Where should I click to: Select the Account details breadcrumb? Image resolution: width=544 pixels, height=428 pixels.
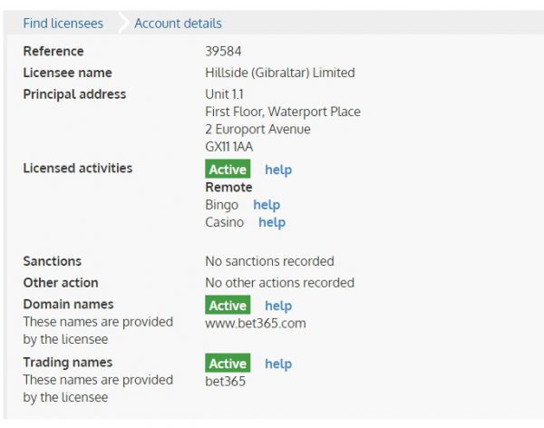[178, 23]
